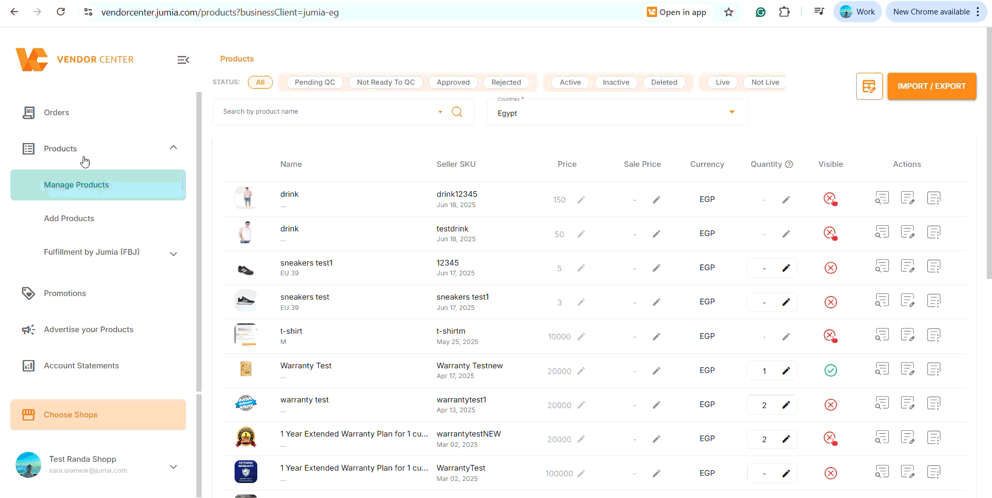Open the Countries dropdown showing Egypt
This screenshot has width=992, height=498.
[617, 113]
